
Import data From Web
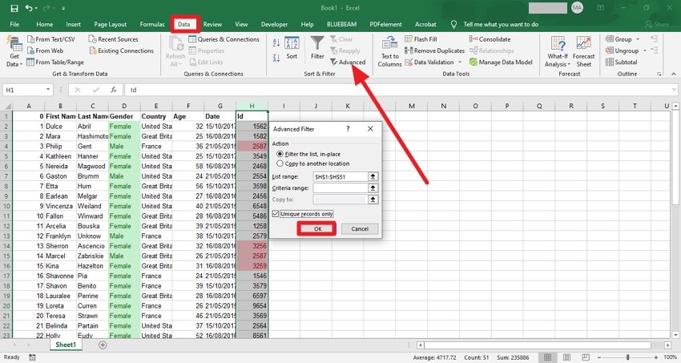[x=45, y=50]
